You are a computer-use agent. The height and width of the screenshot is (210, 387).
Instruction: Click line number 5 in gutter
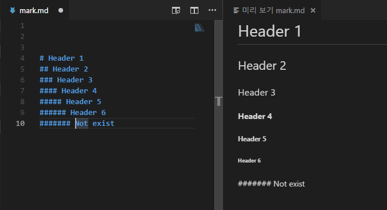pyautogui.click(x=22, y=69)
